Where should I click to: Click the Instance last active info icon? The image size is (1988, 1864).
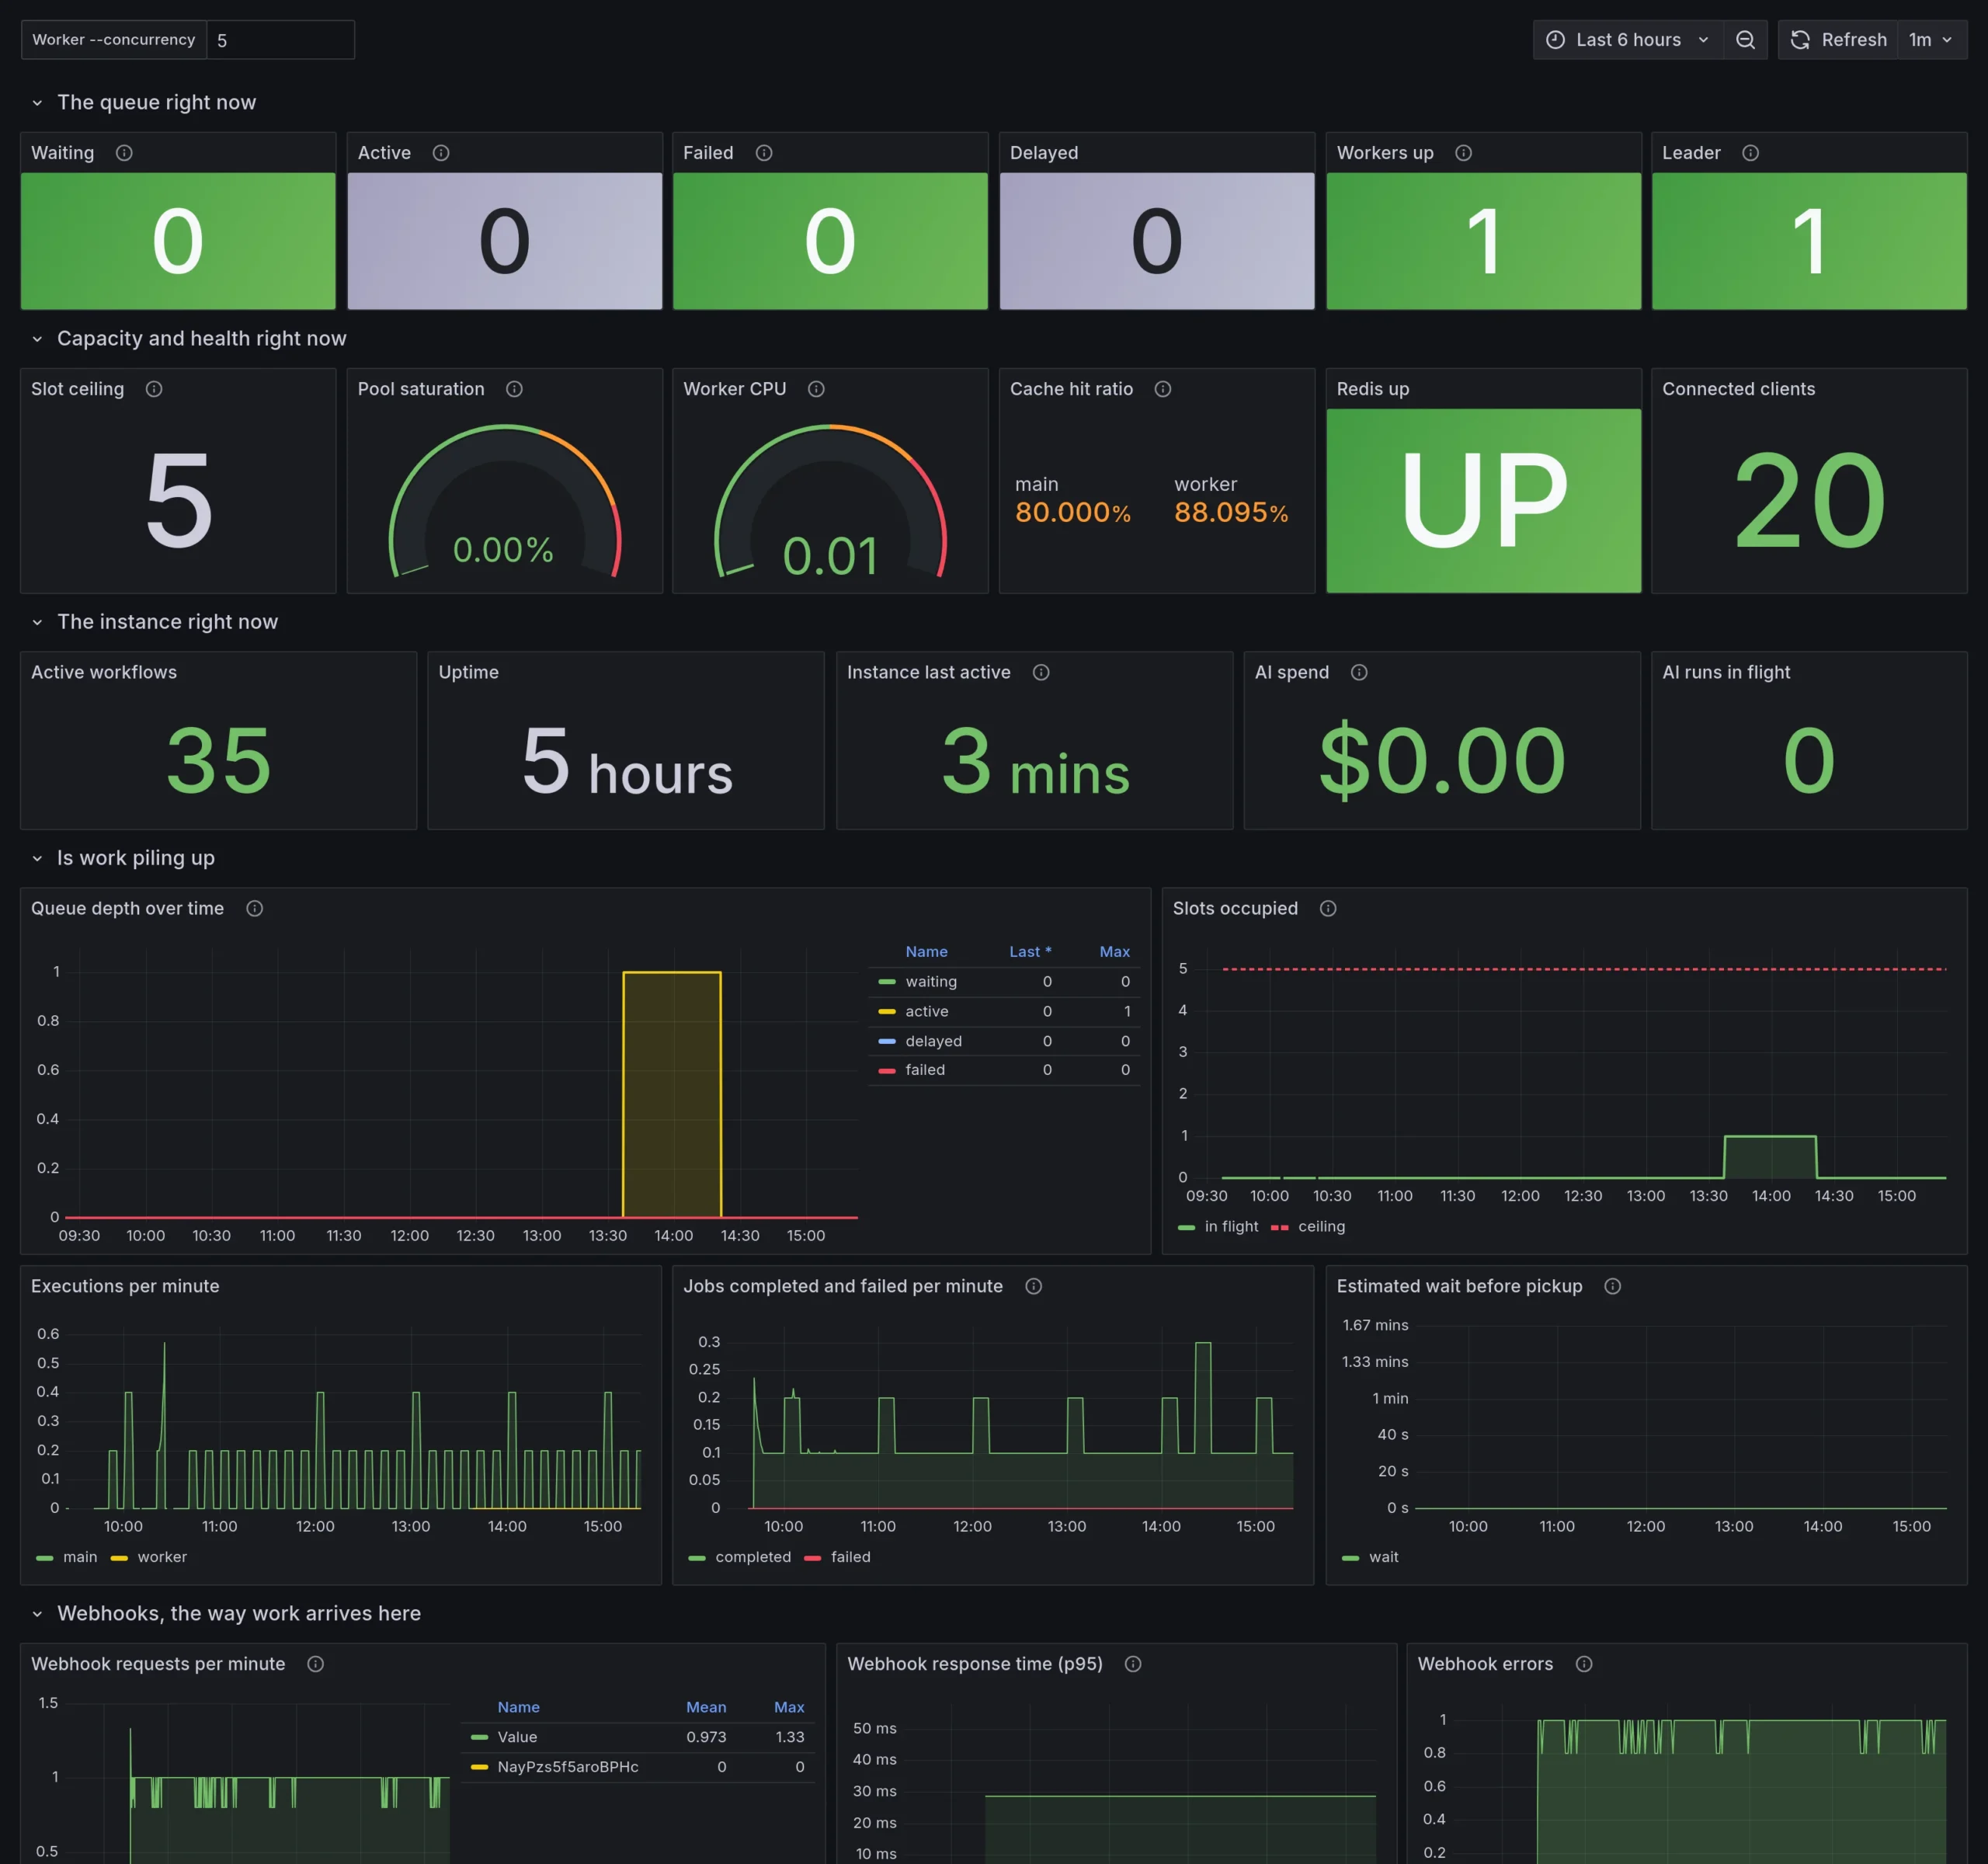tap(1041, 672)
